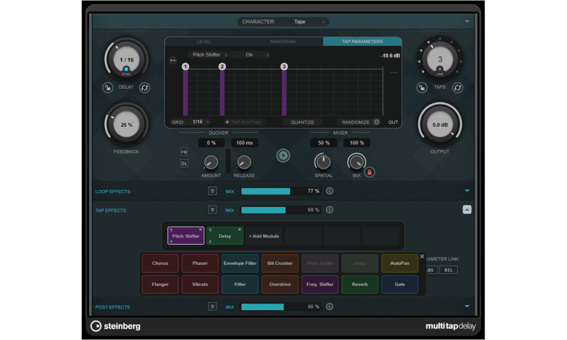
Task: Click the Ducker amount field showing 0 %
Action: [211, 143]
